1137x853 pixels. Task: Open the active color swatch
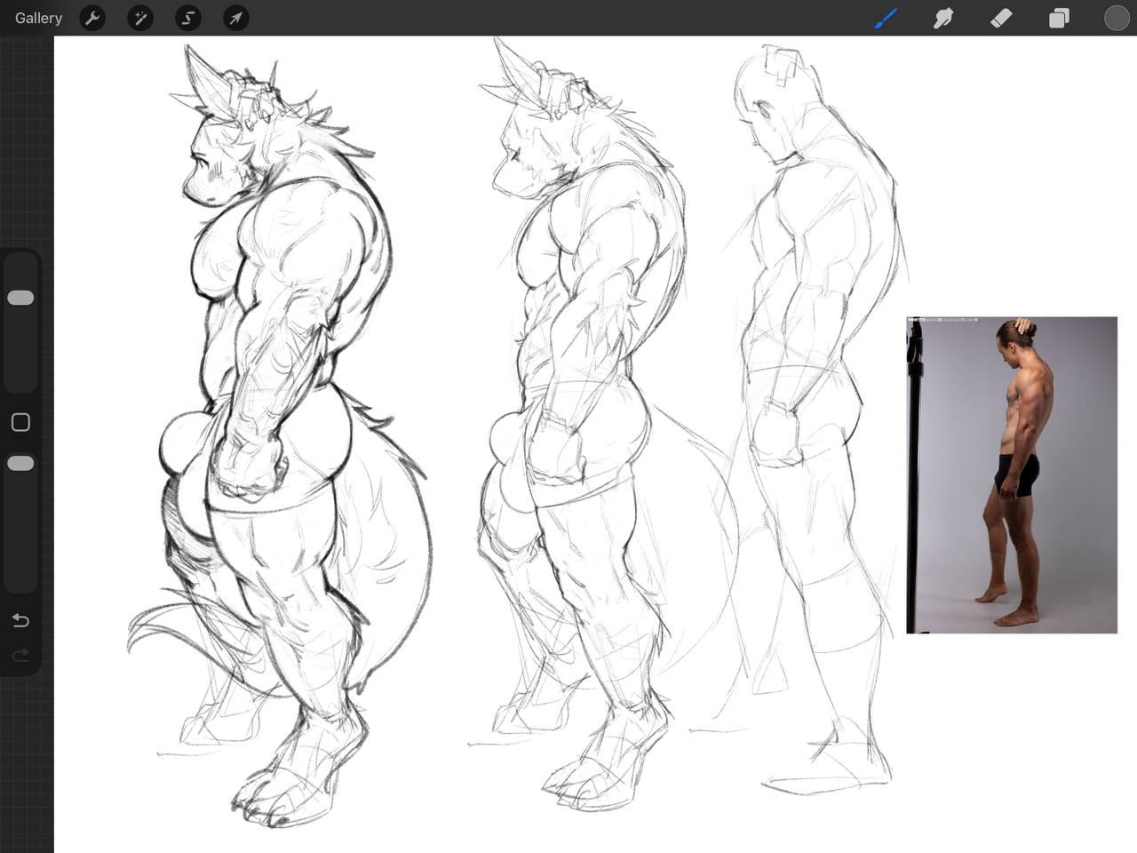tap(1116, 18)
